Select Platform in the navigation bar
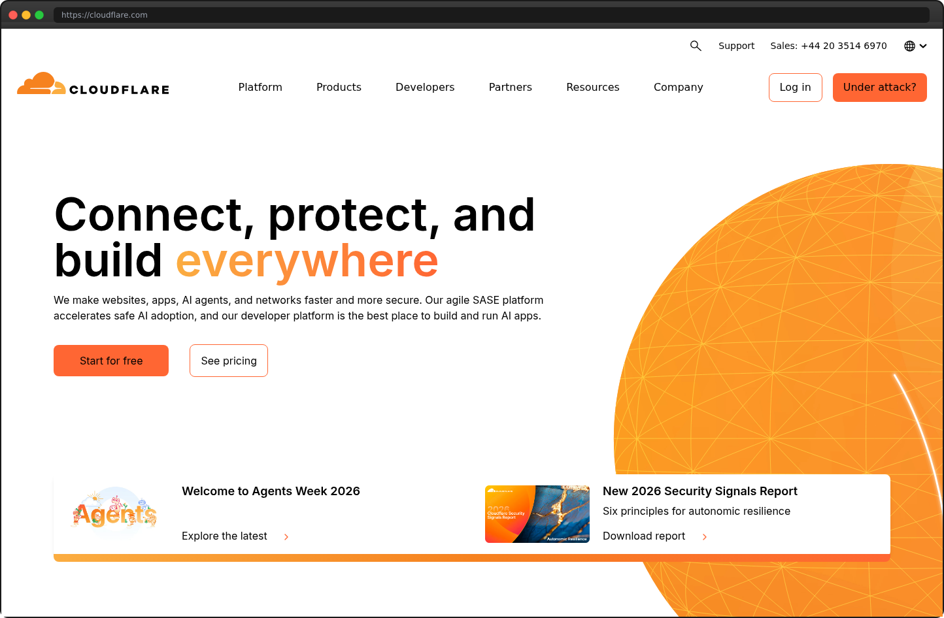The image size is (944, 618). 260,87
